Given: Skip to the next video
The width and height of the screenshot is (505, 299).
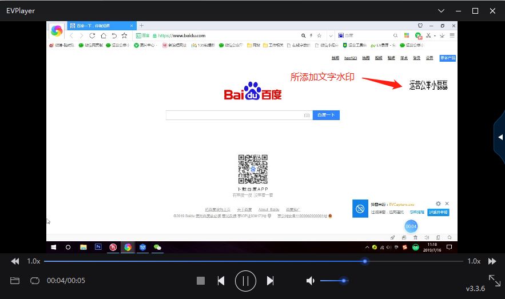Looking at the screenshot, I should [x=270, y=281].
